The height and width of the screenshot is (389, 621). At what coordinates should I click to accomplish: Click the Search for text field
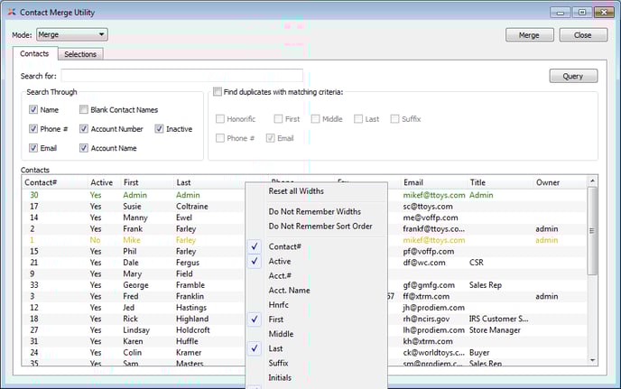[181, 75]
